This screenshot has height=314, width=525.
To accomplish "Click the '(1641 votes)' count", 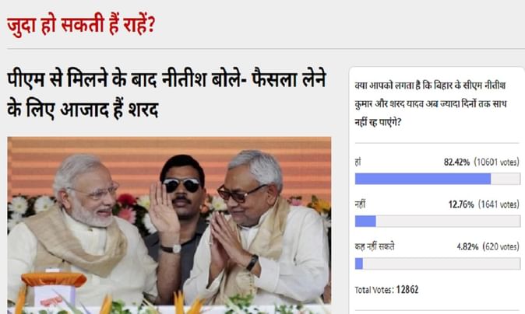I will [499, 204].
